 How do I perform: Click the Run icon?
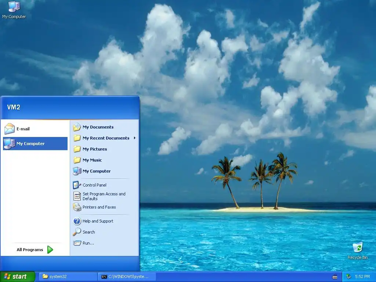point(77,243)
